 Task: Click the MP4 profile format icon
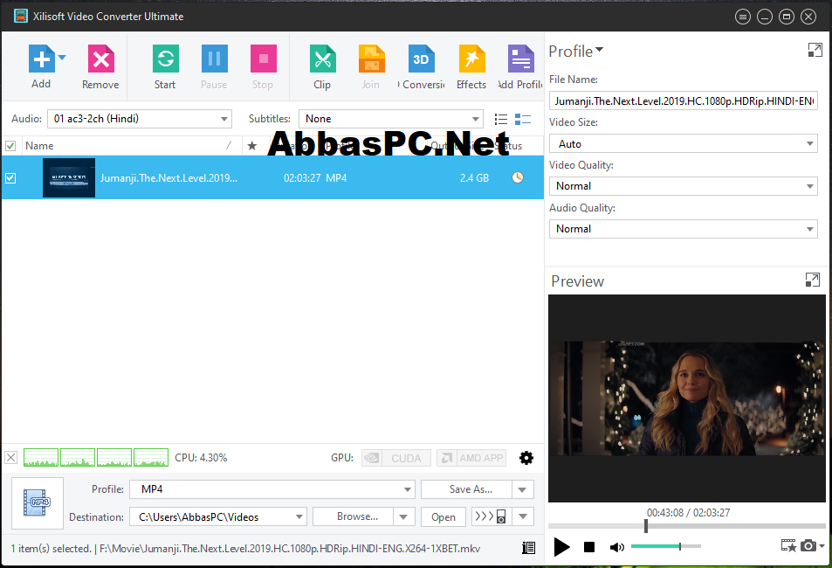[x=38, y=502]
